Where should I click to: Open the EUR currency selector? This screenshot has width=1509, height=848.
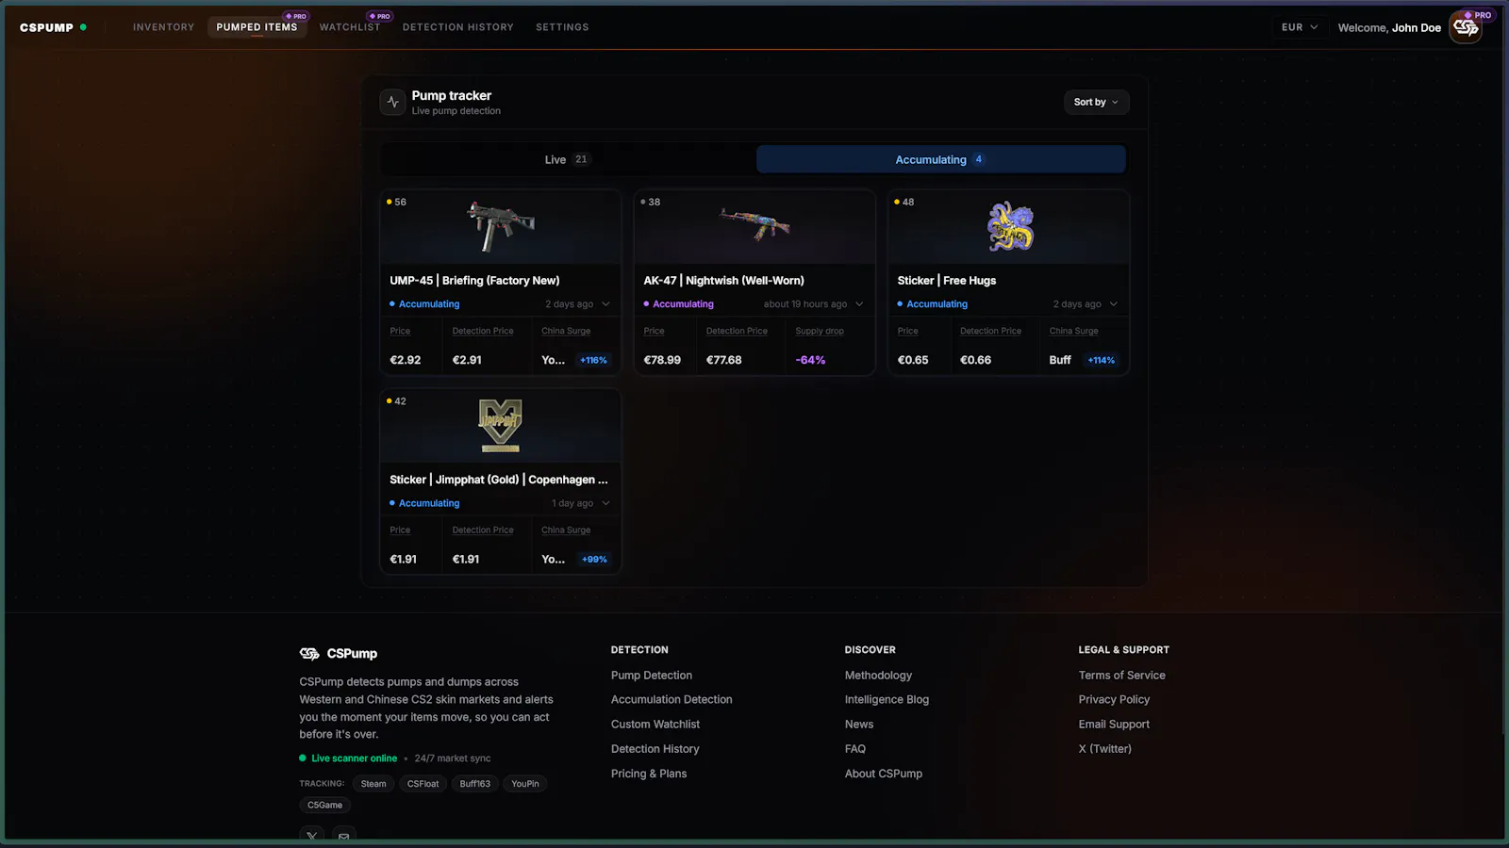(x=1300, y=27)
